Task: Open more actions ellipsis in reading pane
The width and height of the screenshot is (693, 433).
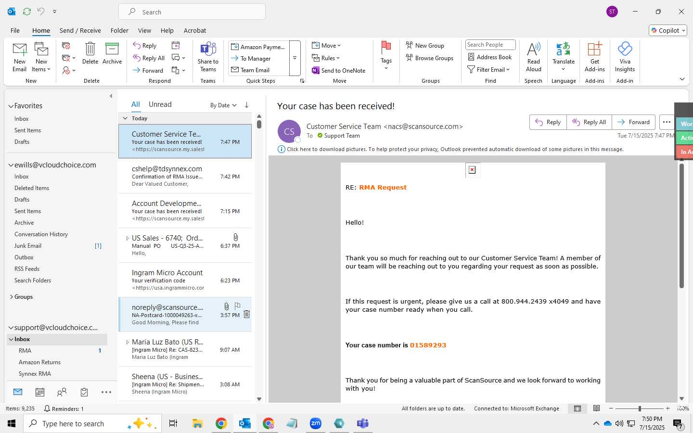Action: 667,122
